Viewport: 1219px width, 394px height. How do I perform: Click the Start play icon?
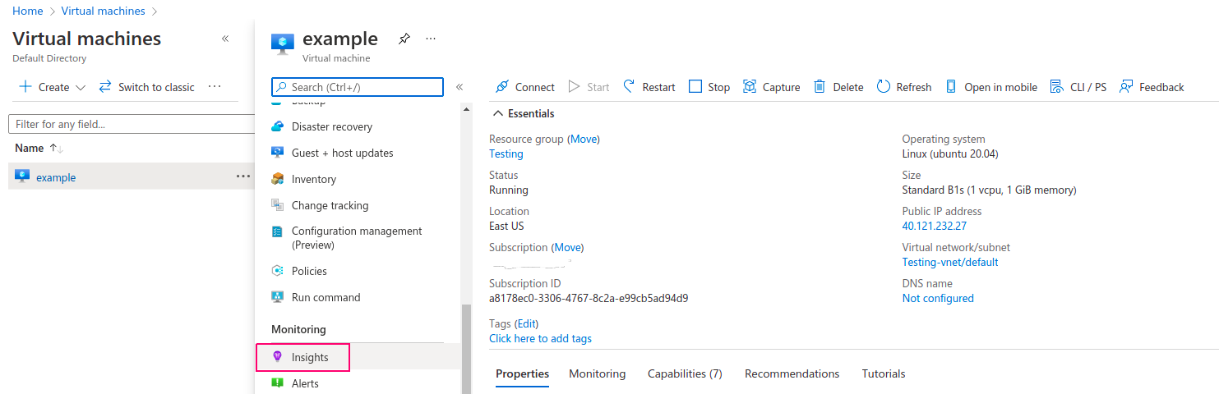[x=575, y=87]
